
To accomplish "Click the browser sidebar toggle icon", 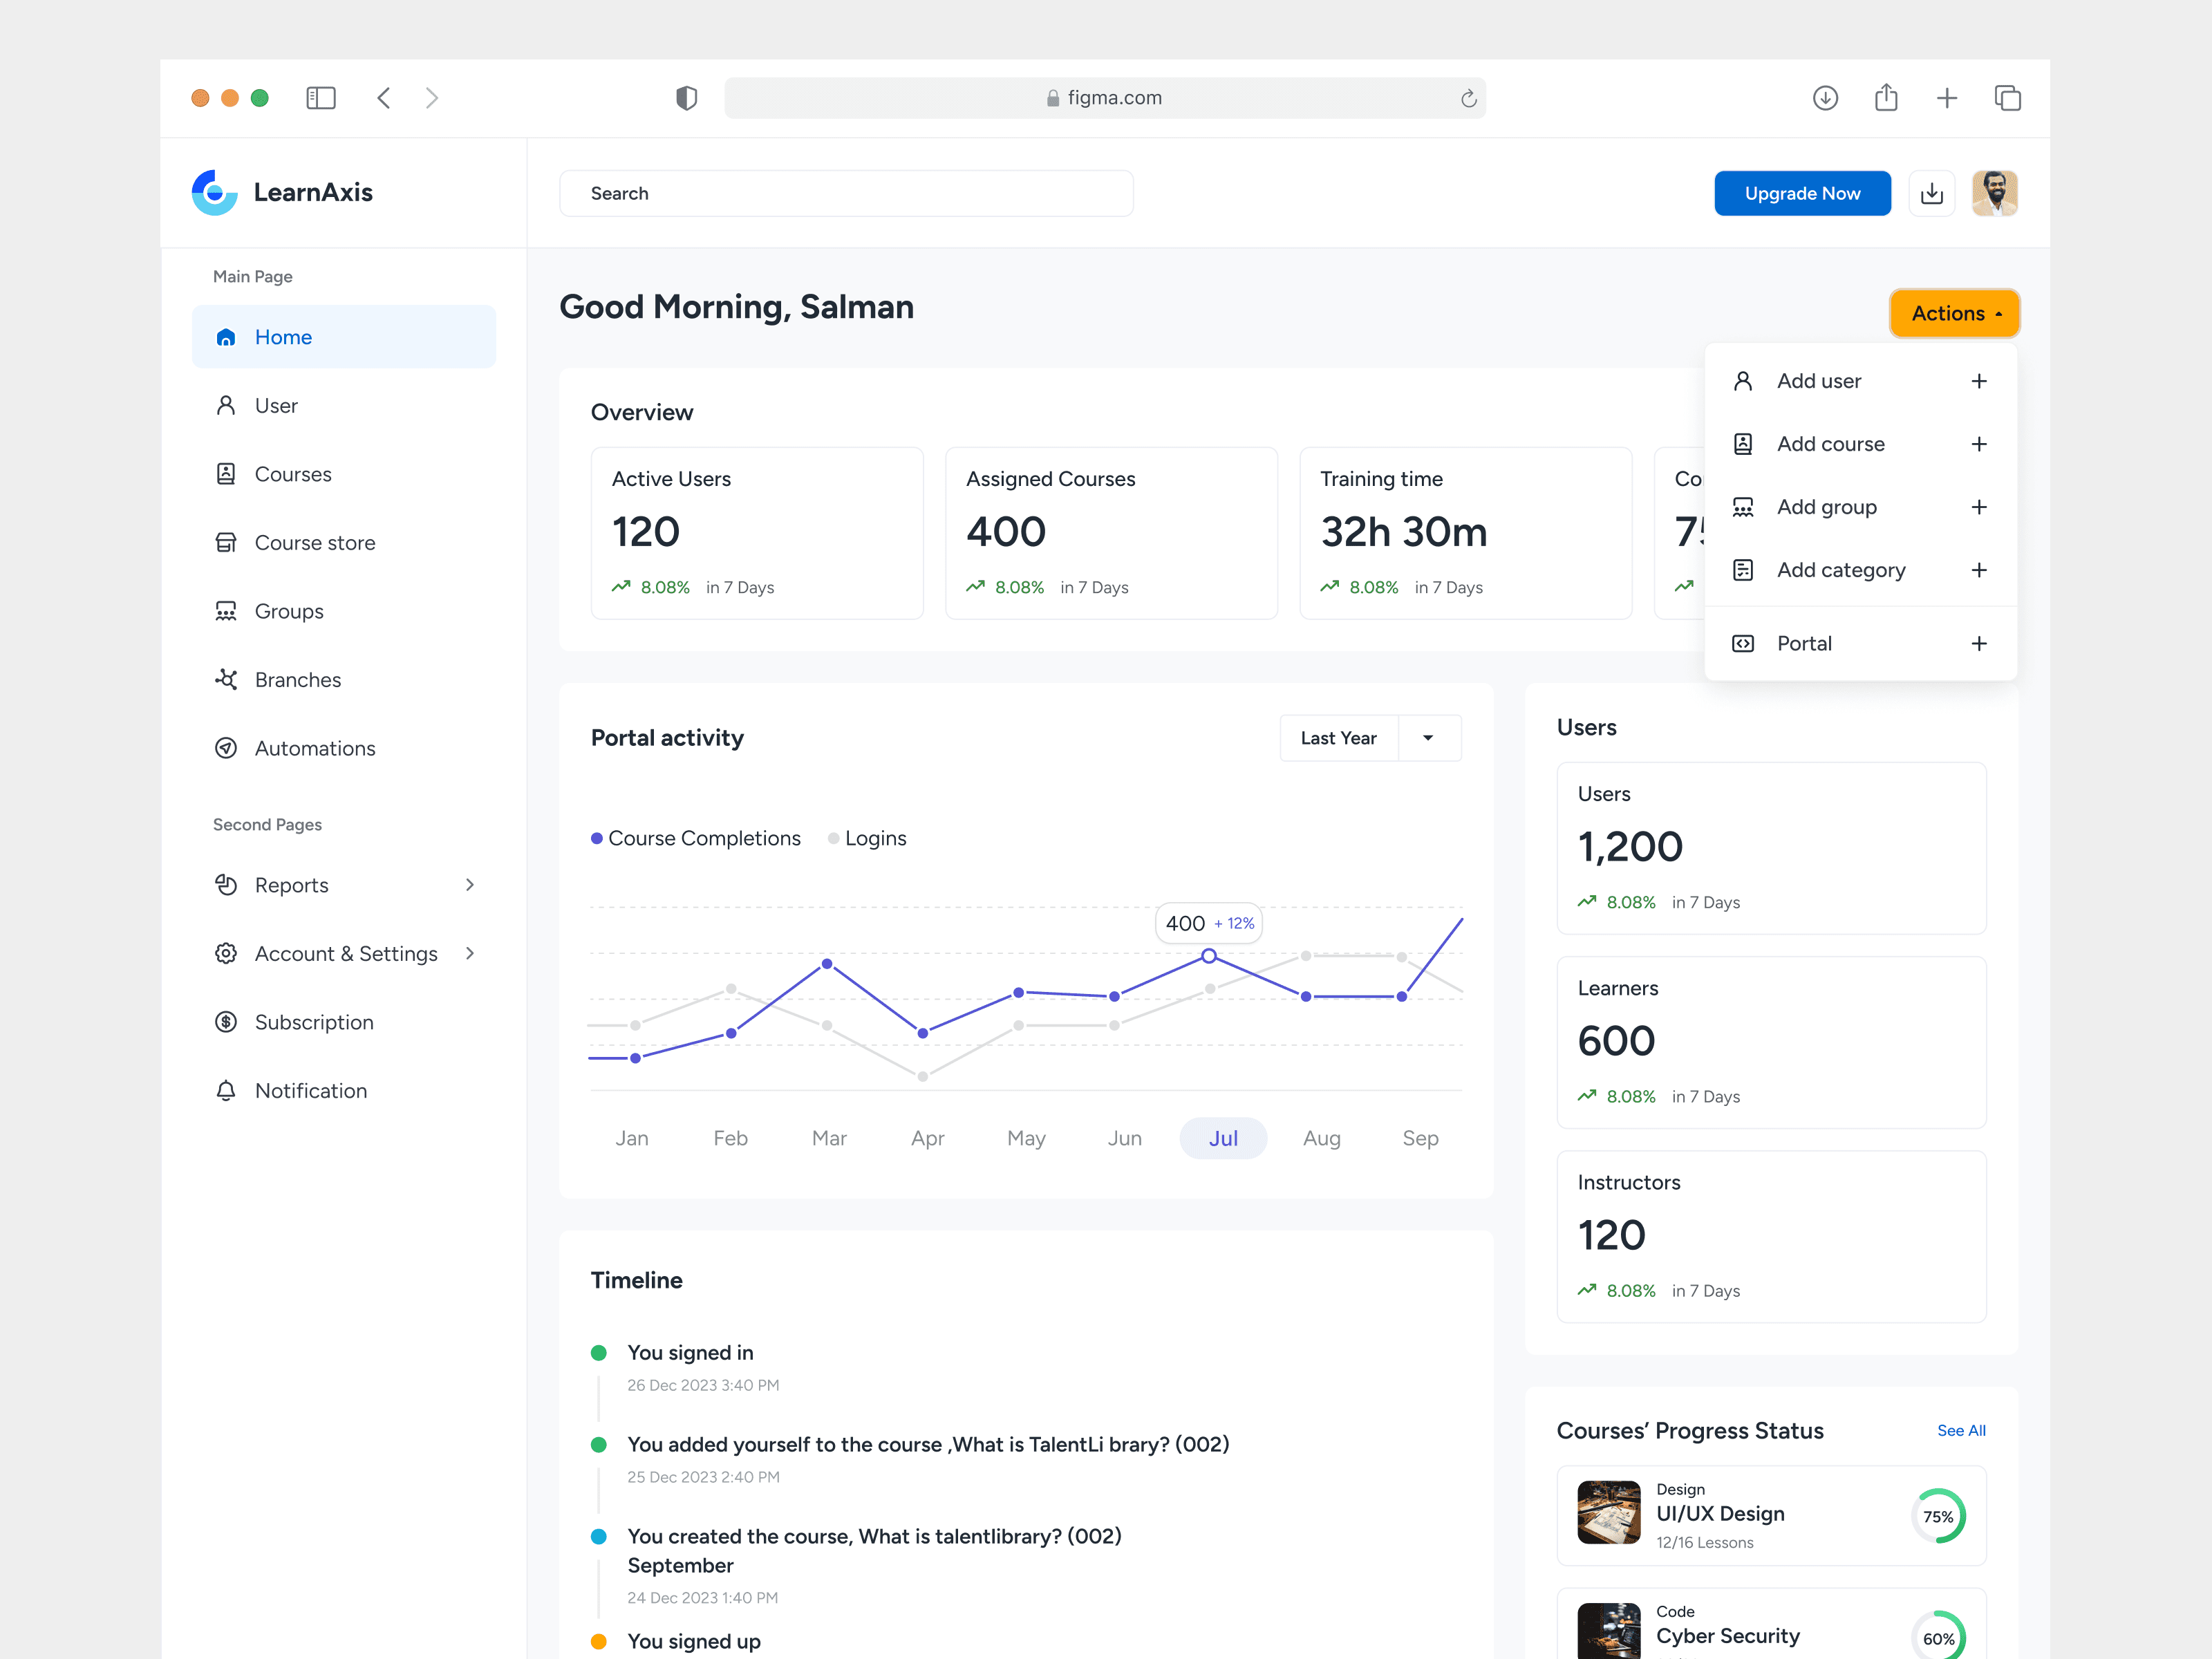I will pyautogui.click(x=320, y=98).
